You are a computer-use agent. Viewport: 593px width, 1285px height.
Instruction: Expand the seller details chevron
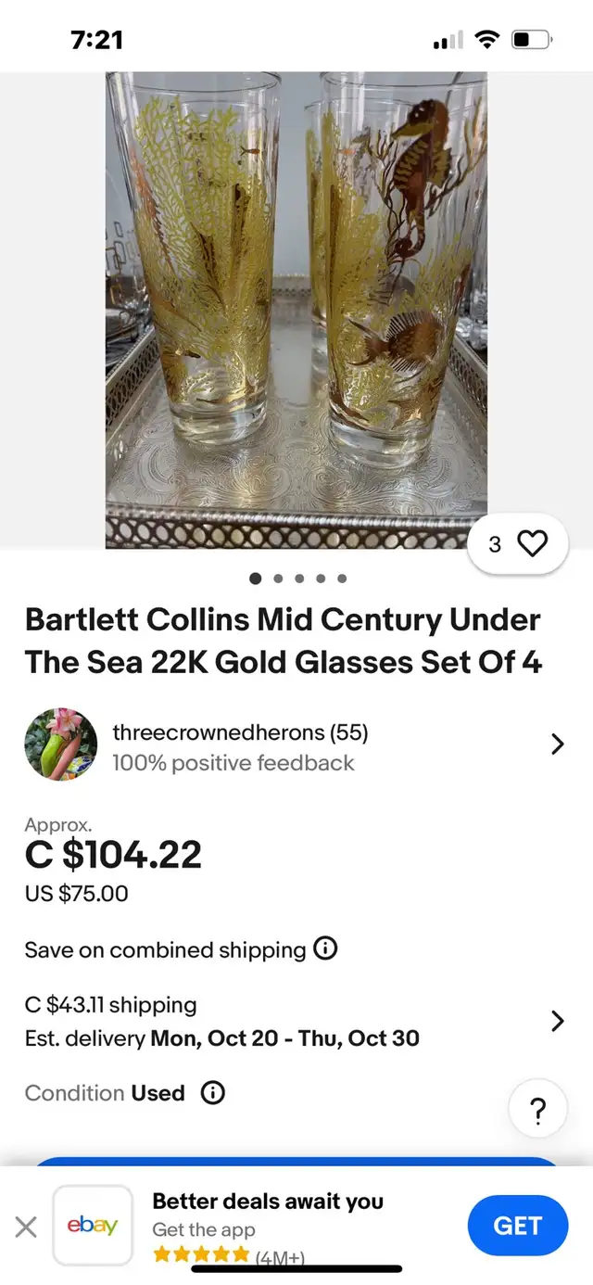click(558, 744)
